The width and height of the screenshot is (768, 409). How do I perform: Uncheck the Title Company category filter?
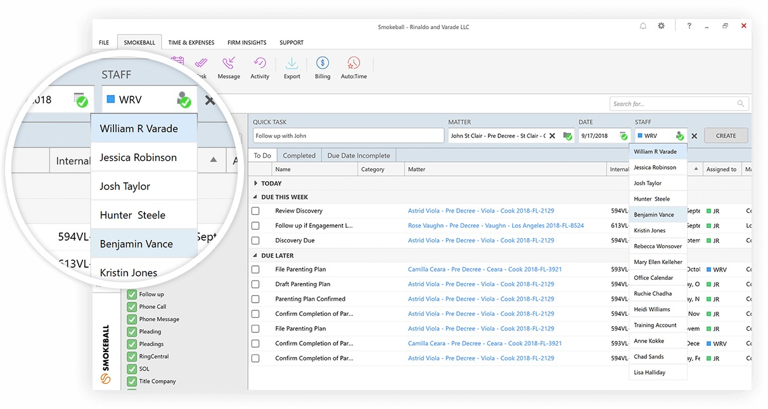[132, 381]
